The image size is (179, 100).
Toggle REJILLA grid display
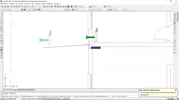pos(29,99)
